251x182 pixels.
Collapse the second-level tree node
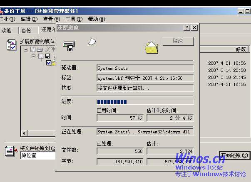tap(34, 56)
